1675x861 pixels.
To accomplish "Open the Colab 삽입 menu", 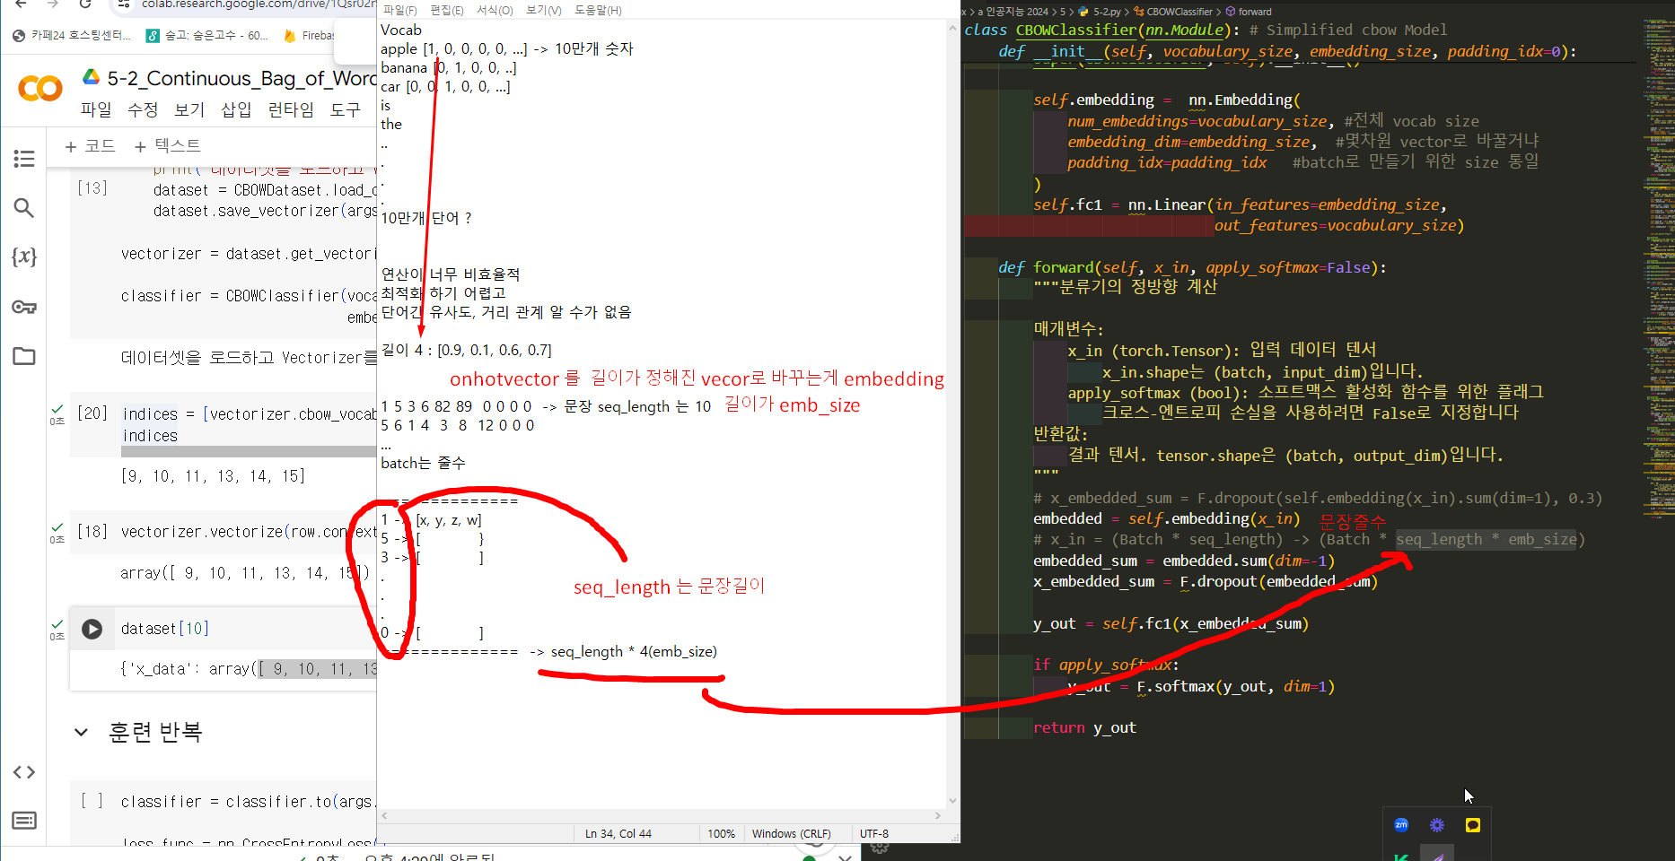I will tap(236, 109).
